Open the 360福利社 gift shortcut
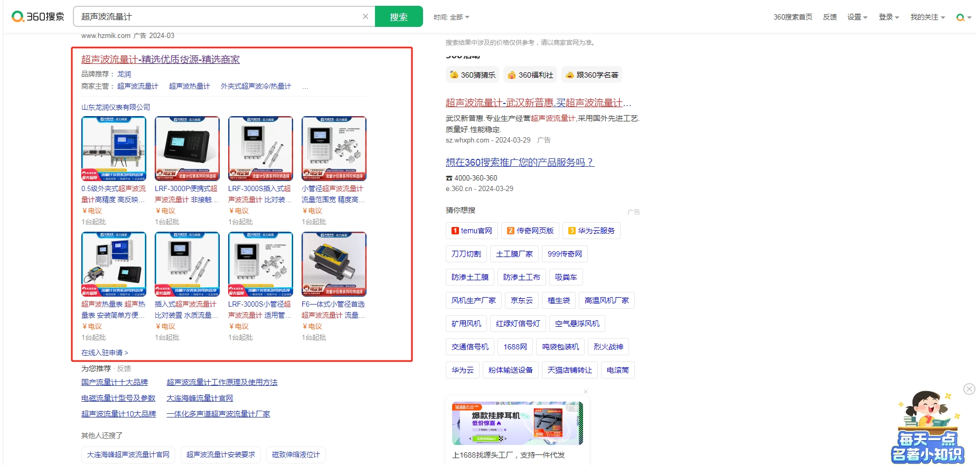The width and height of the screenshot is (976, 465). [530, 75]
